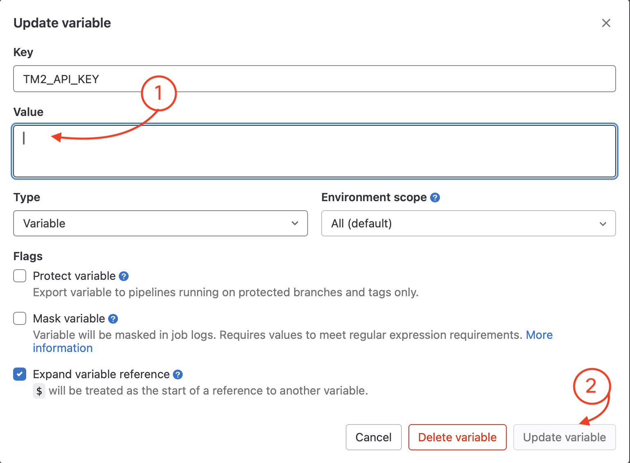Click the dollar sign code badge
The height and width of the screenshot is (463, 630).
(x=39, y=391)
